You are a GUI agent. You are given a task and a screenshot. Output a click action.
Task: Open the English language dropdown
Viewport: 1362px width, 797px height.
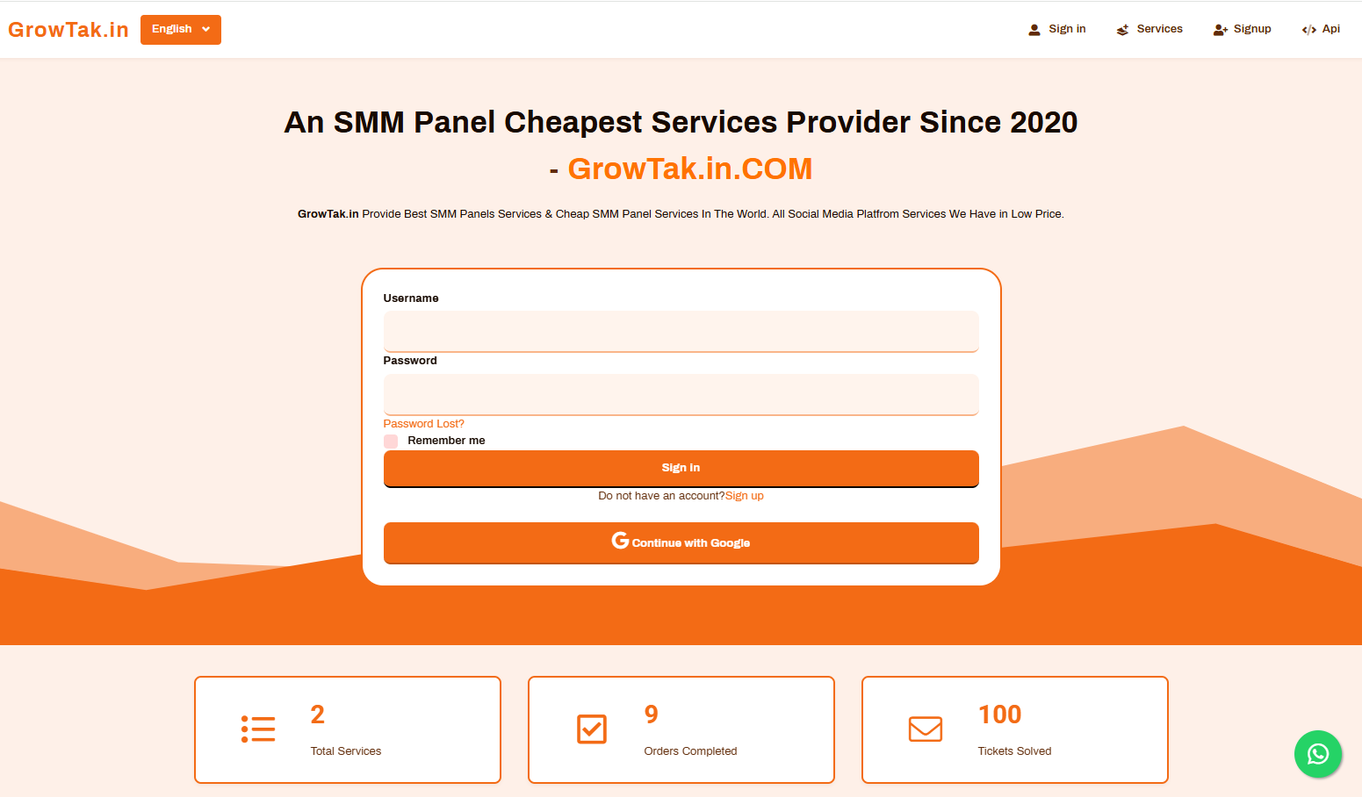[181, 29]
